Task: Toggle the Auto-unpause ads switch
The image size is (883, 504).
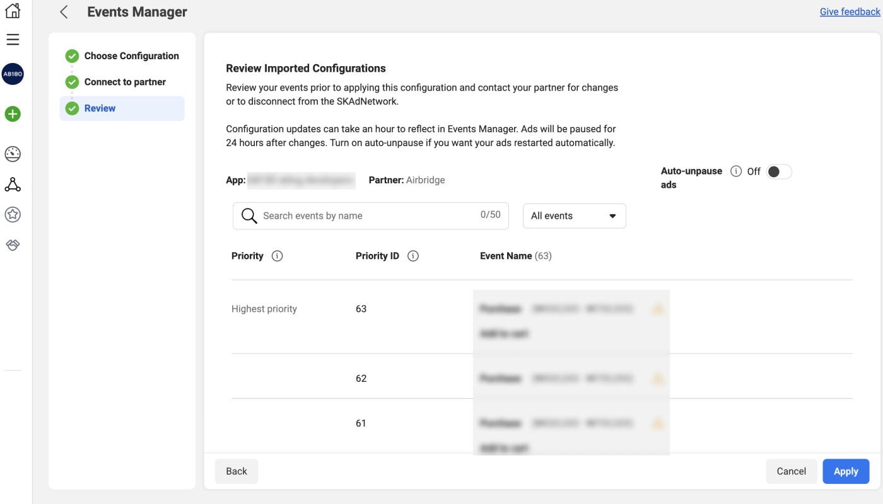Action: pos(778,171)
